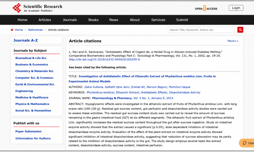Open Medicine & Healthcare subject link
The height and width of the screenshot is (152, 254).
32,97
